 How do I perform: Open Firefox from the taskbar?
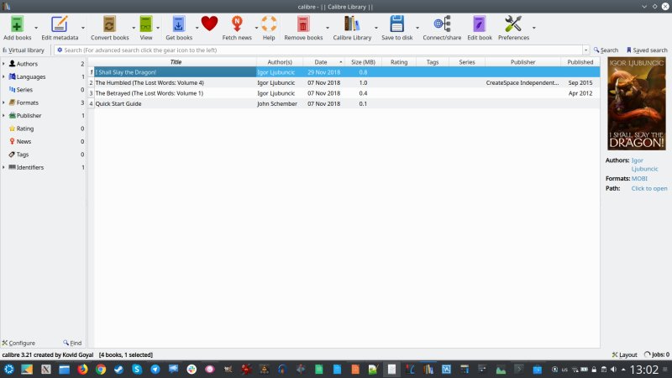83,369
